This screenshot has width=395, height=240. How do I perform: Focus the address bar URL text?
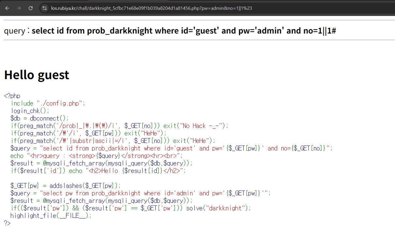(151, 8)
